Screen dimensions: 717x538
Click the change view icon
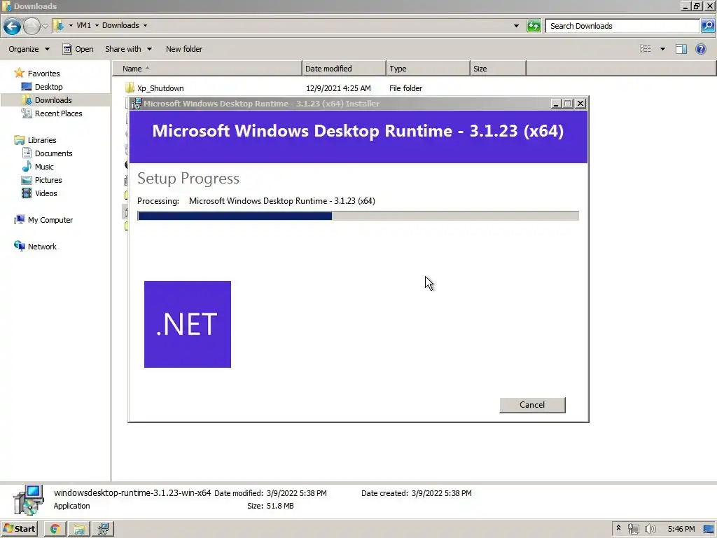[x=645, y=49]
